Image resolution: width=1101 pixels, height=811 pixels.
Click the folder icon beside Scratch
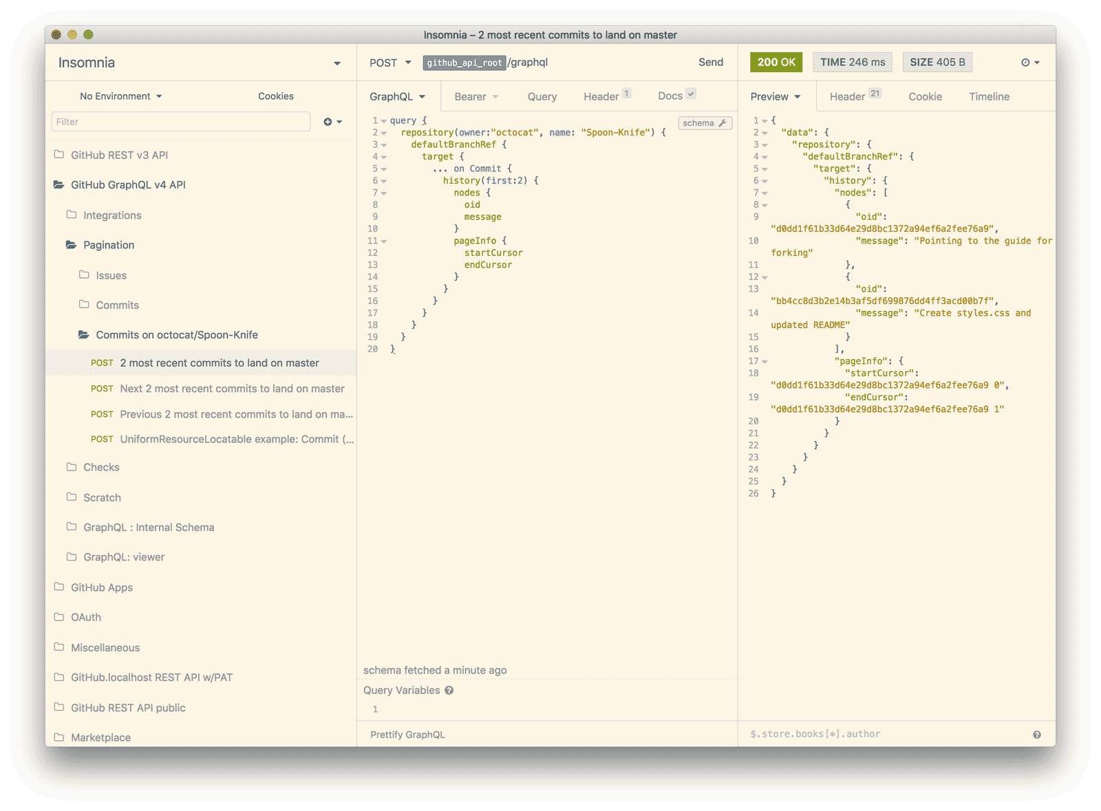pyautogui.click(x=72, y=497)
